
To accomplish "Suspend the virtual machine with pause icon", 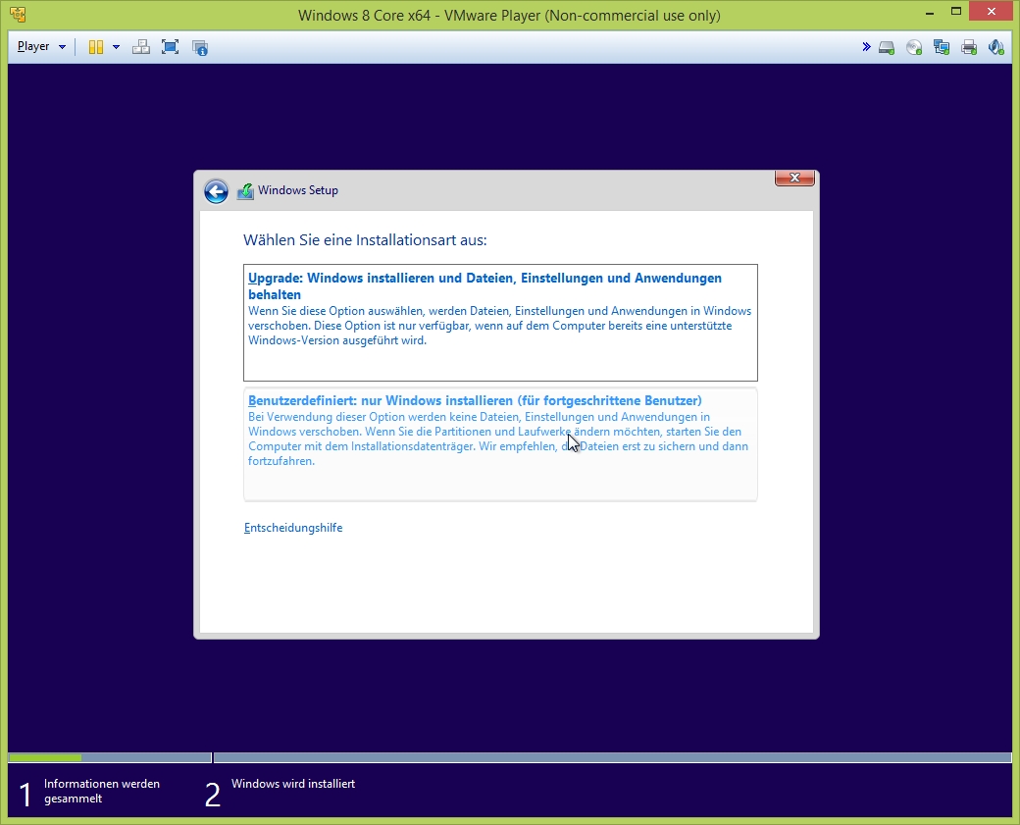I will [x=96, y=47].
